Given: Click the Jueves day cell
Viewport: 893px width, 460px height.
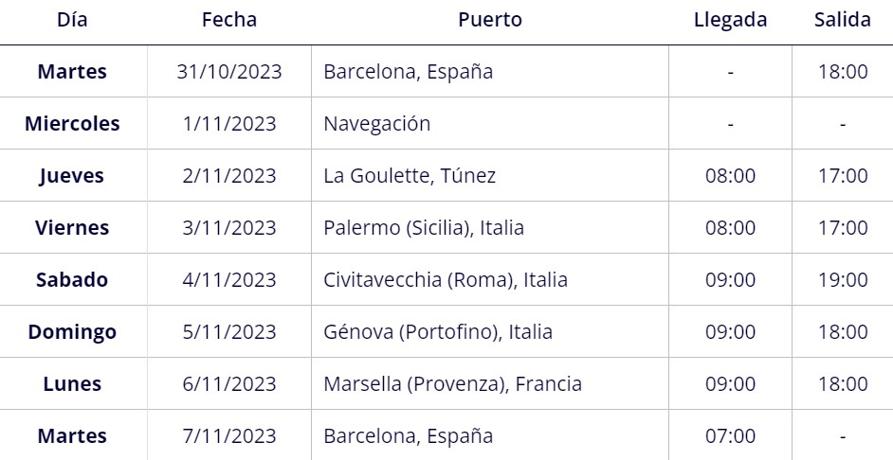Looking at the screenshot, I should click(x=72, y=176).
